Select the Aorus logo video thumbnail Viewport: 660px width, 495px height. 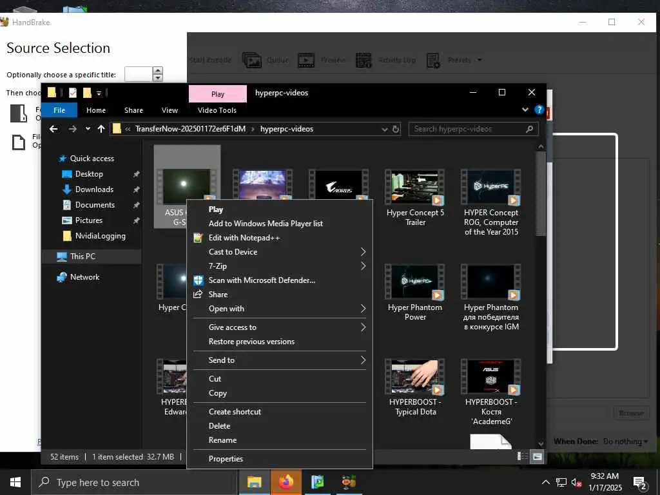(339, 186)
